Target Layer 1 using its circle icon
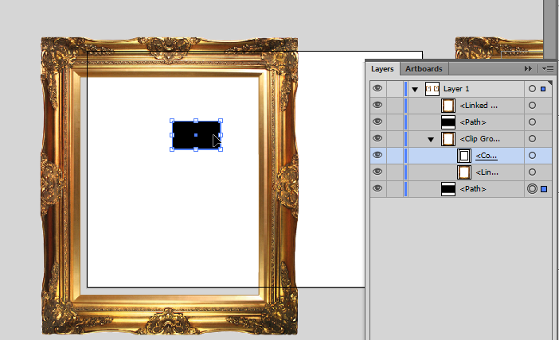This screenshot has width=559, height=340. (x=532, y=89)
